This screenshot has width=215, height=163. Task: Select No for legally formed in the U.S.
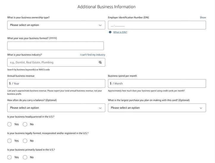point(25,141)
